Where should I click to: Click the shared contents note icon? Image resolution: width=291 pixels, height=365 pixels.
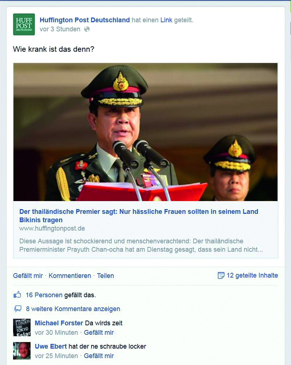(x=221, y=275)
